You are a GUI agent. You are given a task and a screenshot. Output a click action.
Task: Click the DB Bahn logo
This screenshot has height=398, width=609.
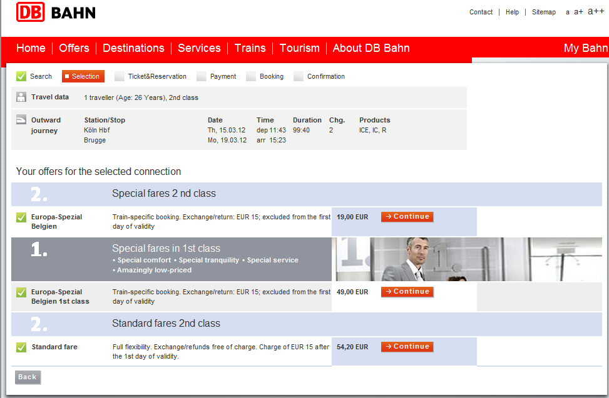[x=56, y=12]
